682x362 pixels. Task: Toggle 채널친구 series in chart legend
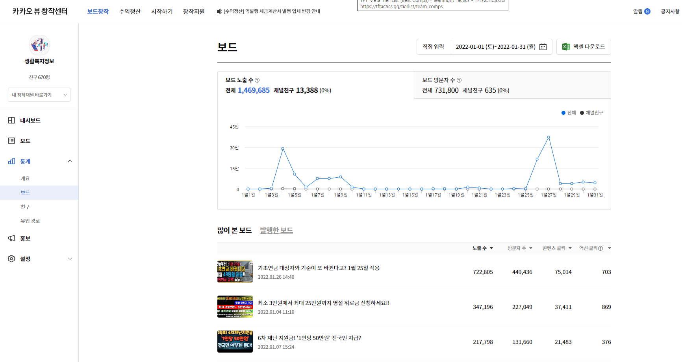pyautogui.click(x=591, y=113)
